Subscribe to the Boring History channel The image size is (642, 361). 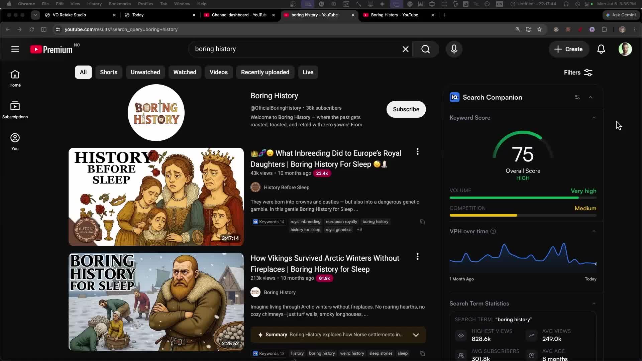[406, 109]
